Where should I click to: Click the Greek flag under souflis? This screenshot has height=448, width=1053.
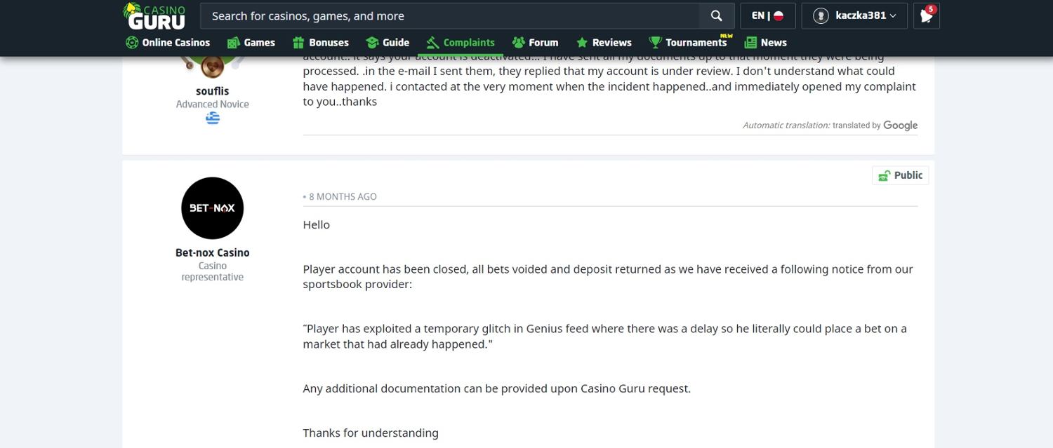click(212, 118)
